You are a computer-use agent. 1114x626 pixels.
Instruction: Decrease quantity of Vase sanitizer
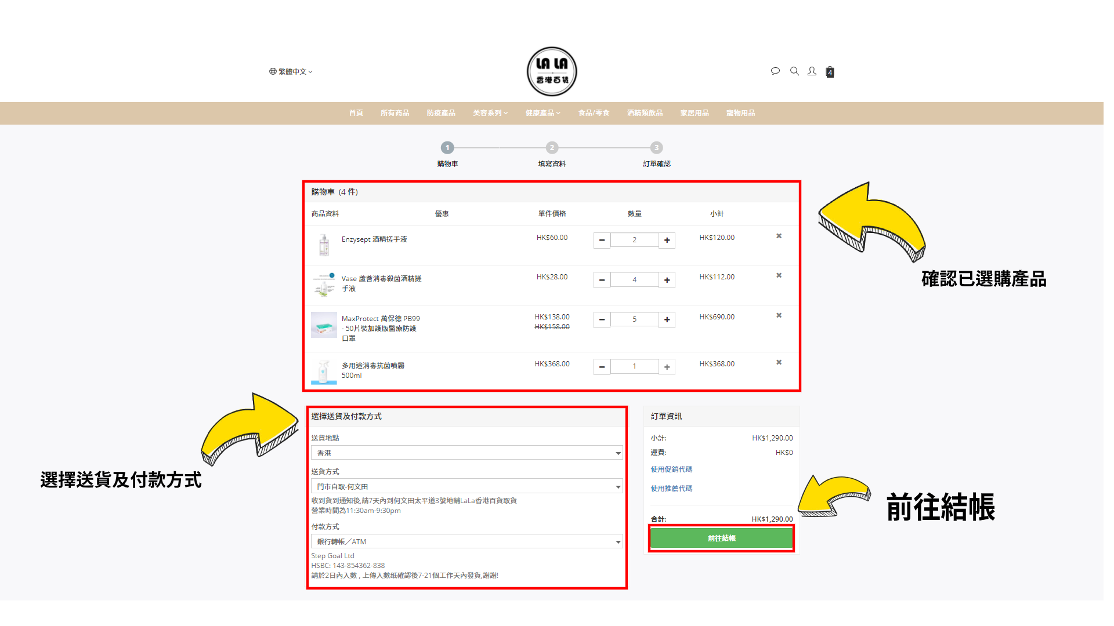[x=602, y=280]
